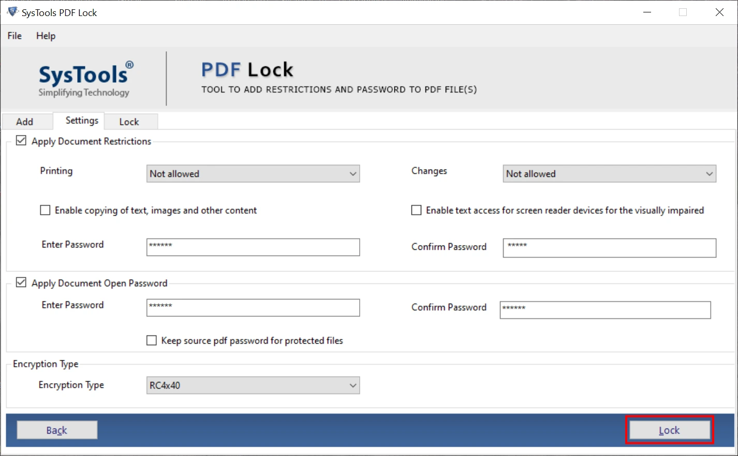The width and height of the screenshot is (738, 456).
Task: Click the SysTools app icon in title bar
Action: tap(12, 12)
